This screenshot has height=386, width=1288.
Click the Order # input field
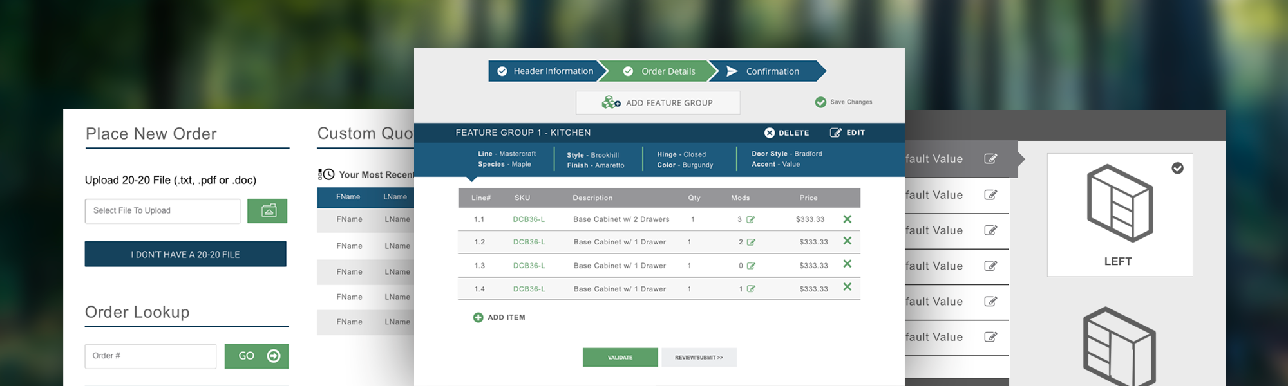(x=151, y=356)
